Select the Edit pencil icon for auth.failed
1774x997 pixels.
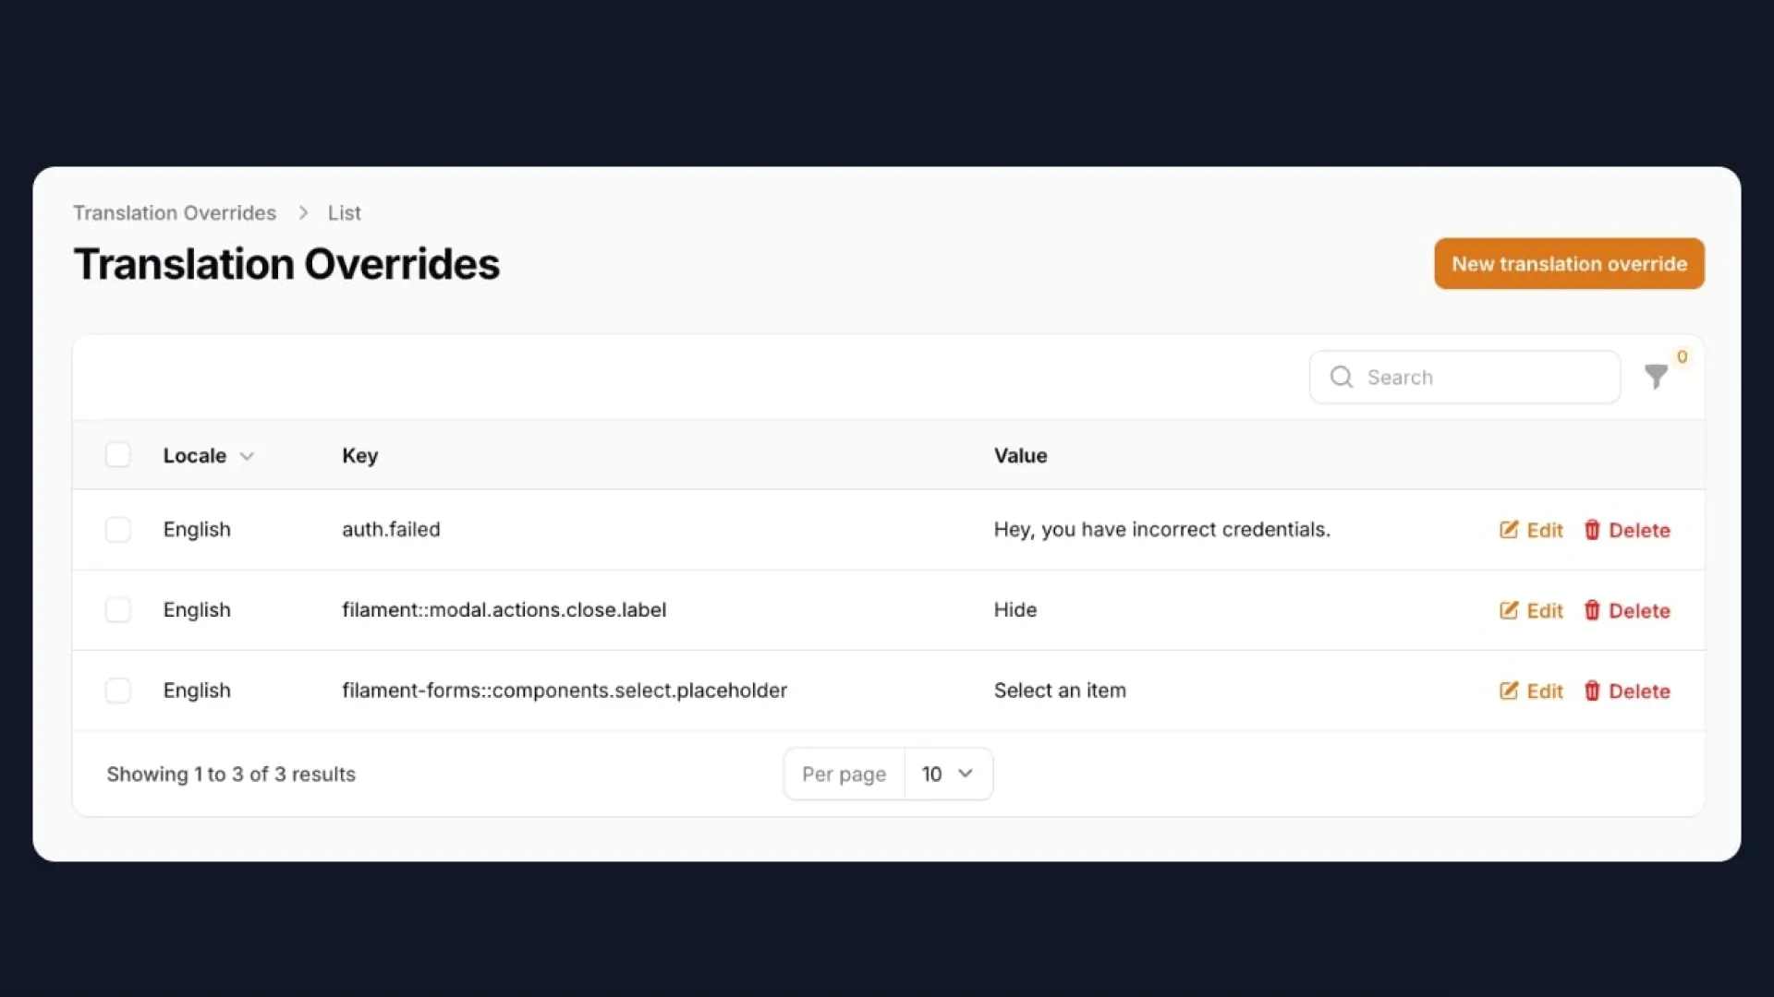(x=1509, y=529)
